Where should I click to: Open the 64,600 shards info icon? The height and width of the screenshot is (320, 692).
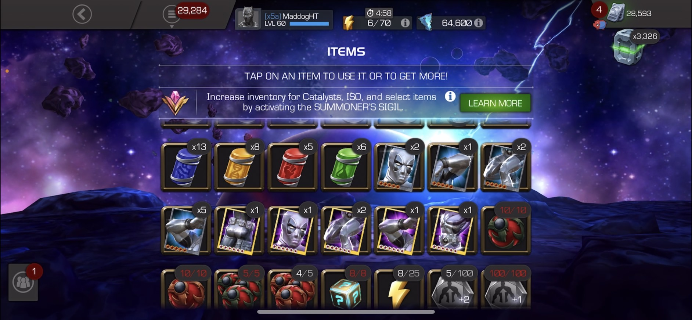[x=478, y=23]
